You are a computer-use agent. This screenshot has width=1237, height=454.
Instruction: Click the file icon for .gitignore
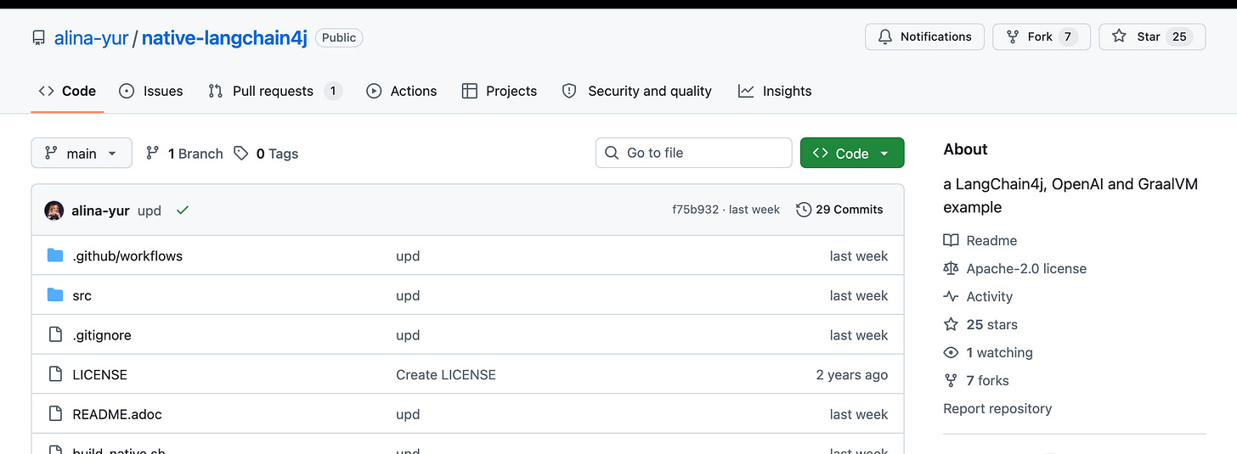point(55,334)
